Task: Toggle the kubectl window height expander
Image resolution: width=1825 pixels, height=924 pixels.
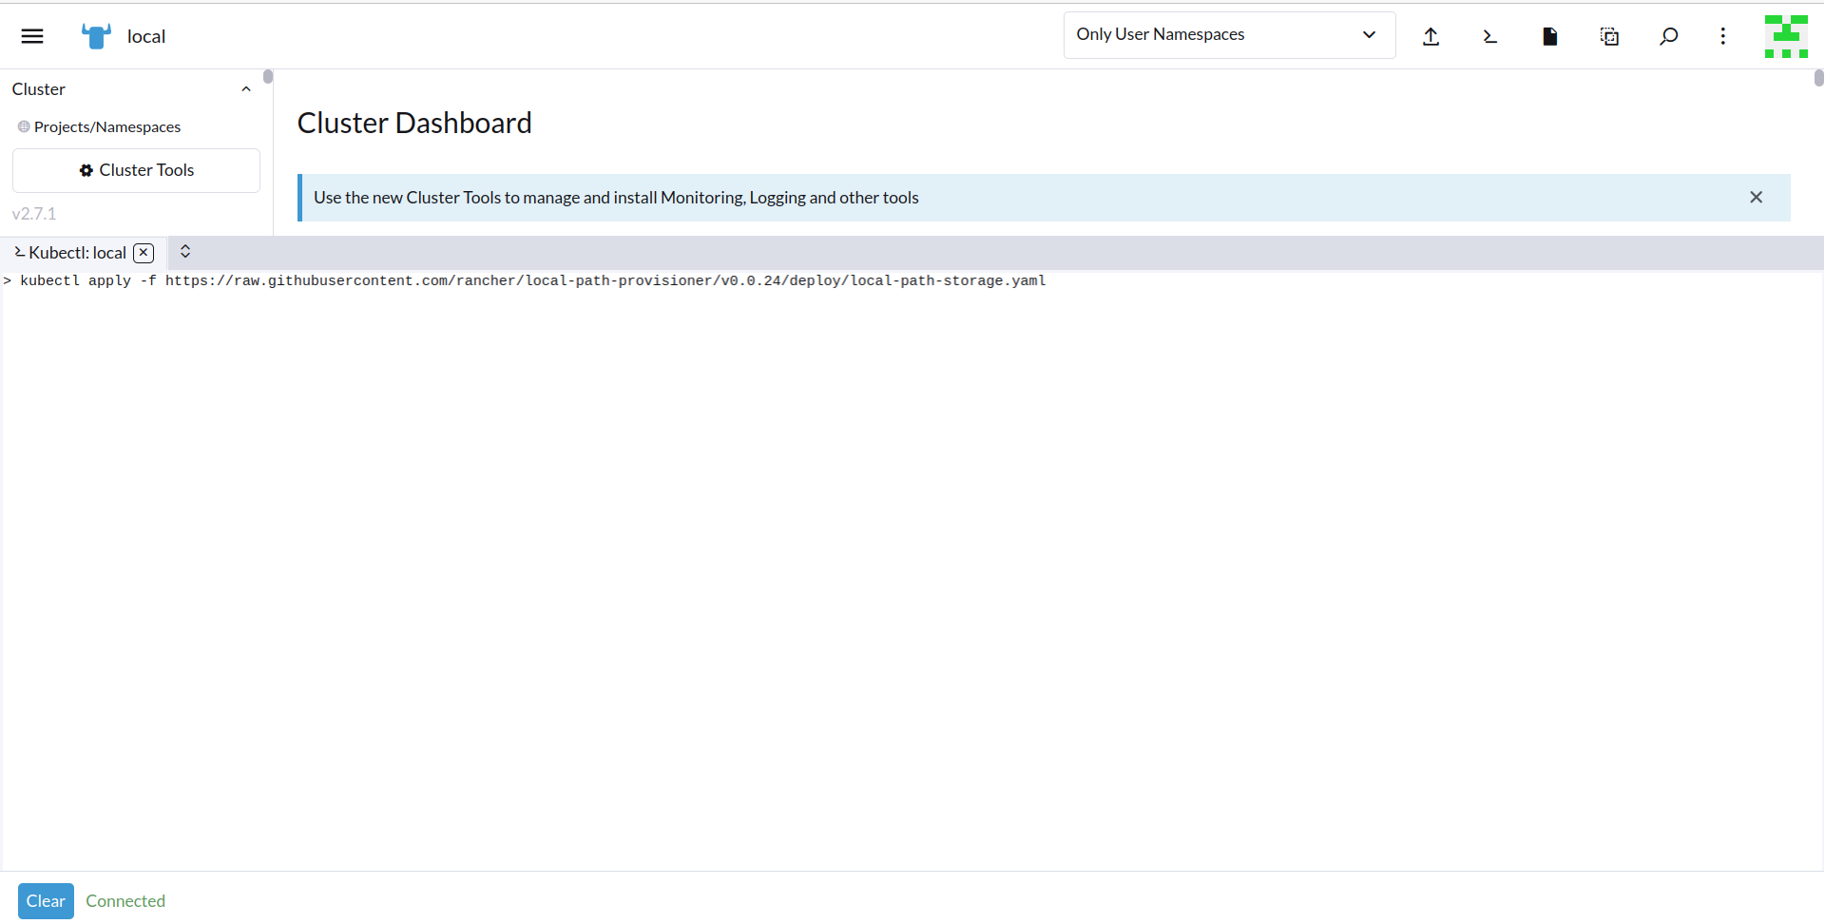Action: pyautogui.click(x=184, y=251)
